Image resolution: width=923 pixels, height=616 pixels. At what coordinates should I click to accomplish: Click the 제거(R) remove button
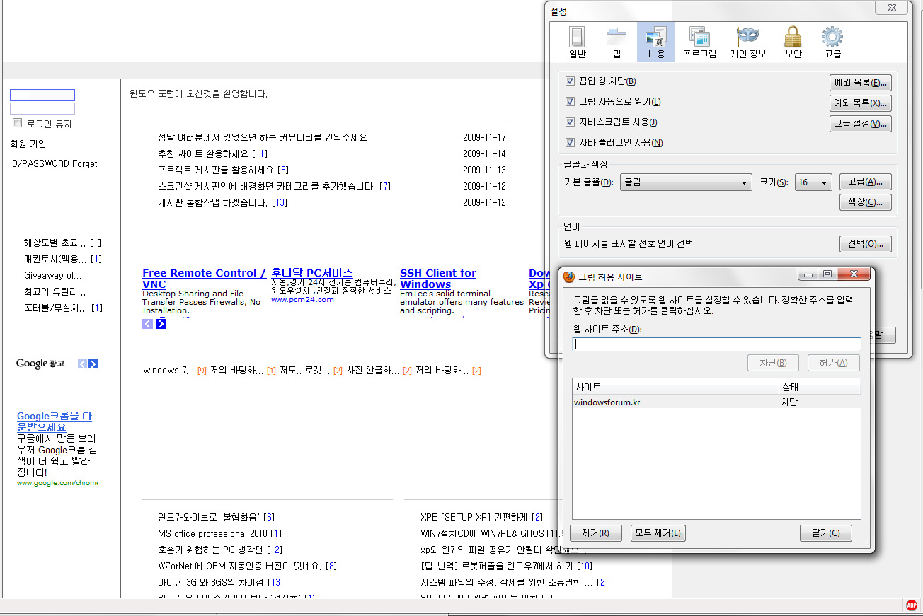point(595,533)
